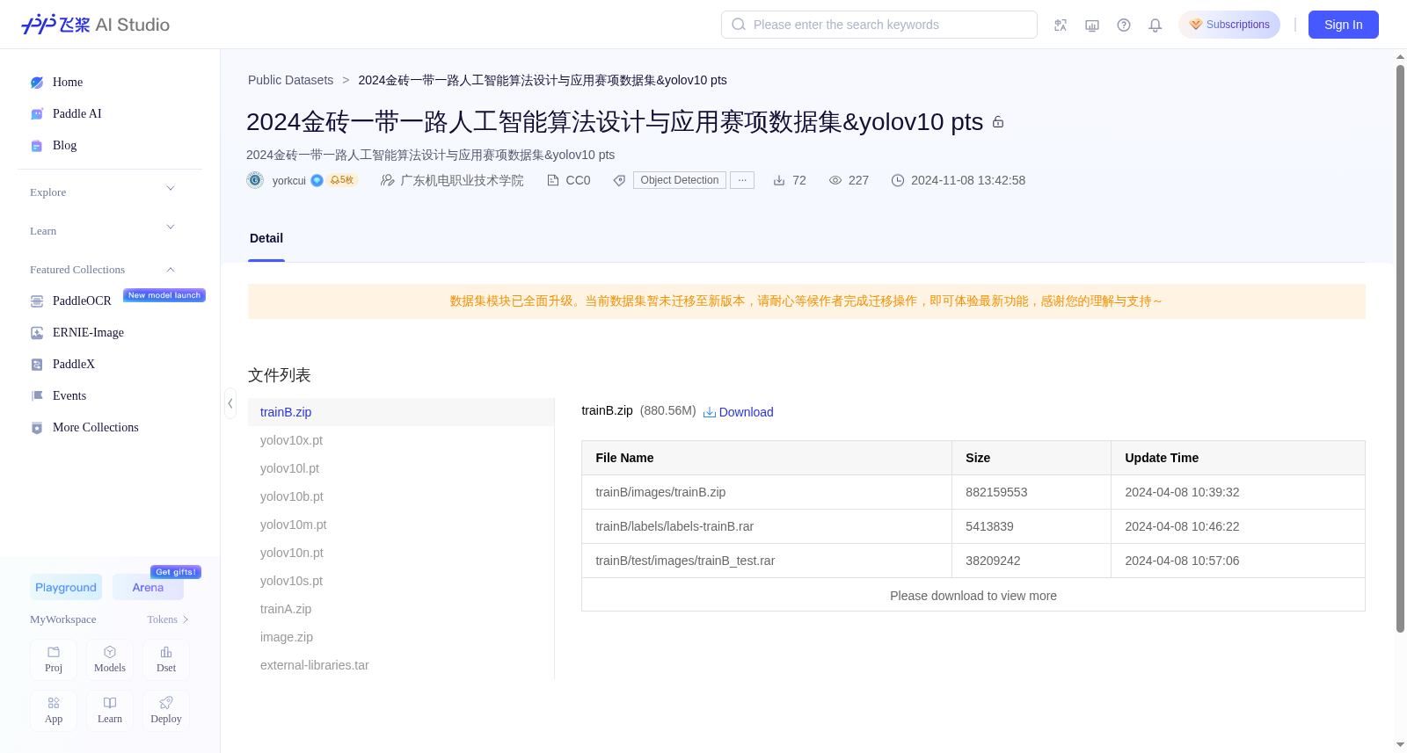Select trainB.zip in file list
Image resolution: width=1407 pixels, height=753 pixels.
[x=401, y=412]
